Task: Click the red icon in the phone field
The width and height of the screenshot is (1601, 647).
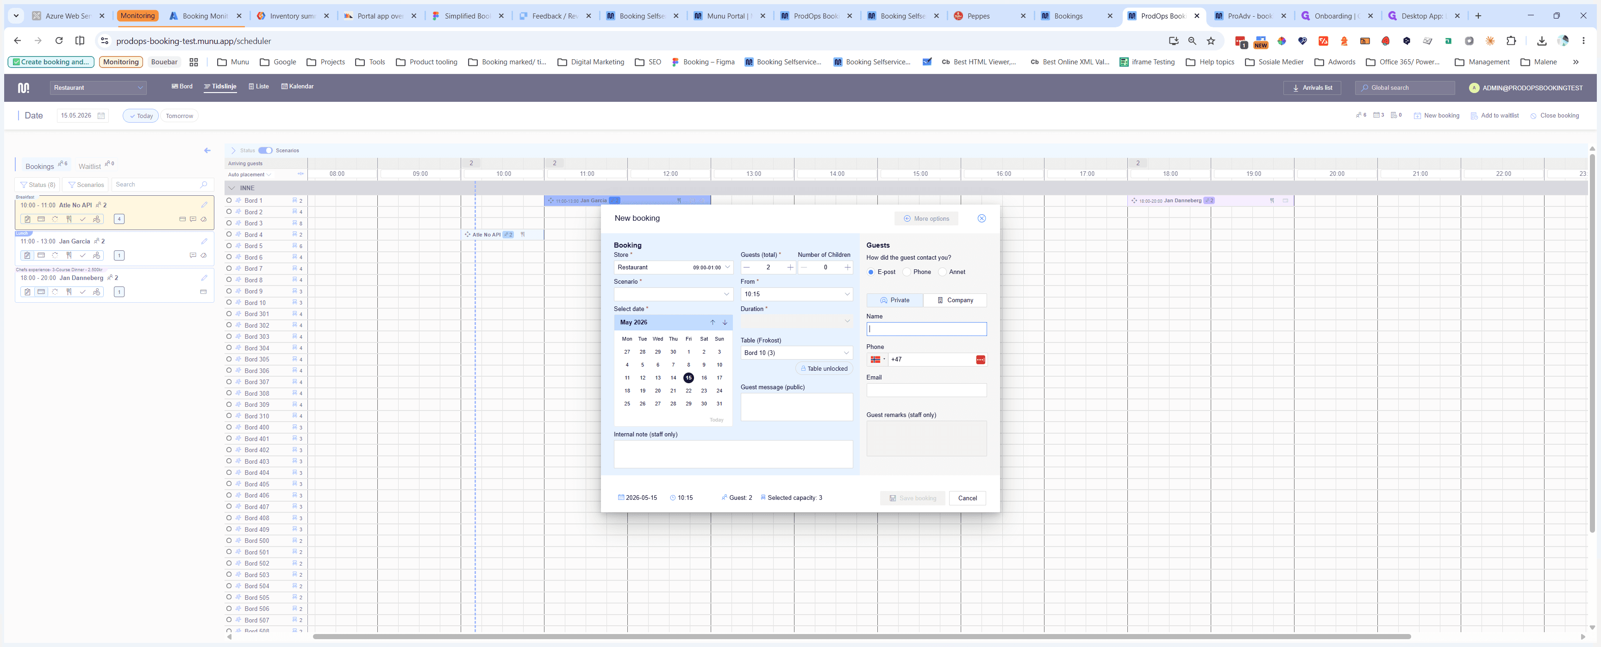Action: tap(980, 360)
